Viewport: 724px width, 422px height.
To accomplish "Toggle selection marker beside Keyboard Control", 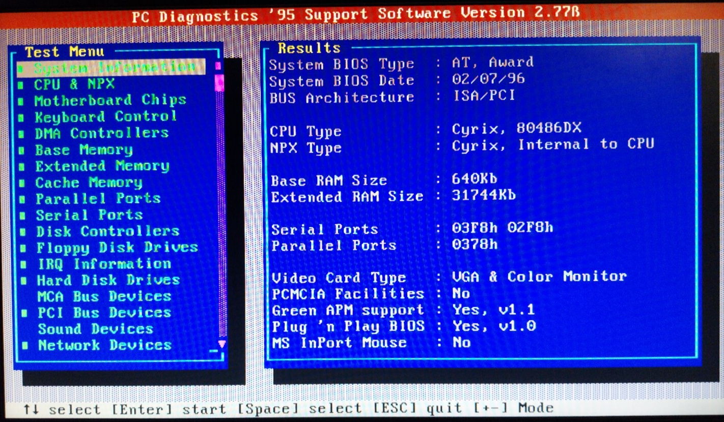I will pos(21,118).
